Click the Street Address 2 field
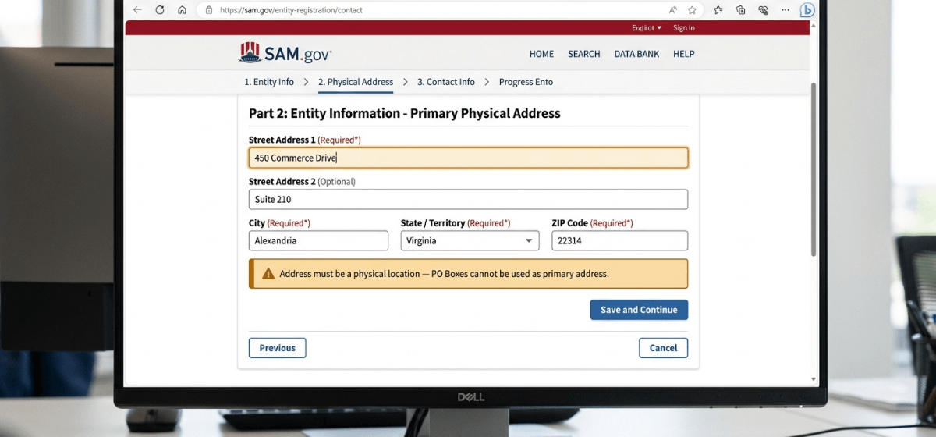Image resolution: width=936 pixels, height=437 pixels. pyautogui.click(x=468, y=199)
